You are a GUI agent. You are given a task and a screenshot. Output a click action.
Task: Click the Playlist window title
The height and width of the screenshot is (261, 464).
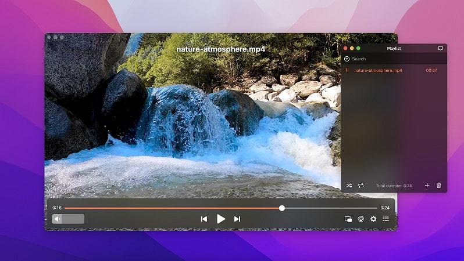pyautogui.click(x=394, y=48)
